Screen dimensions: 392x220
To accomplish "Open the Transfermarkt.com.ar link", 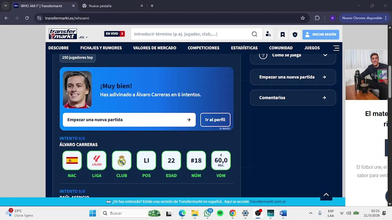I will (268, 202).
